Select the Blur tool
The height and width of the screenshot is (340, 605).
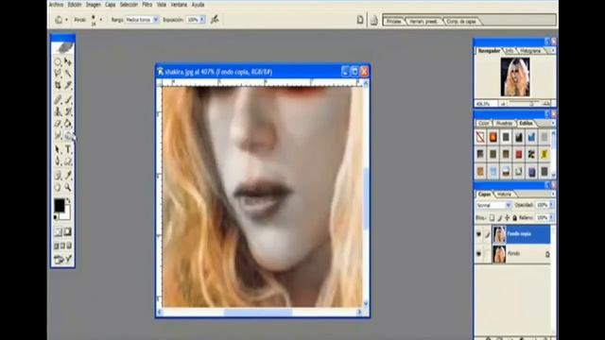[x=58, y=135]
